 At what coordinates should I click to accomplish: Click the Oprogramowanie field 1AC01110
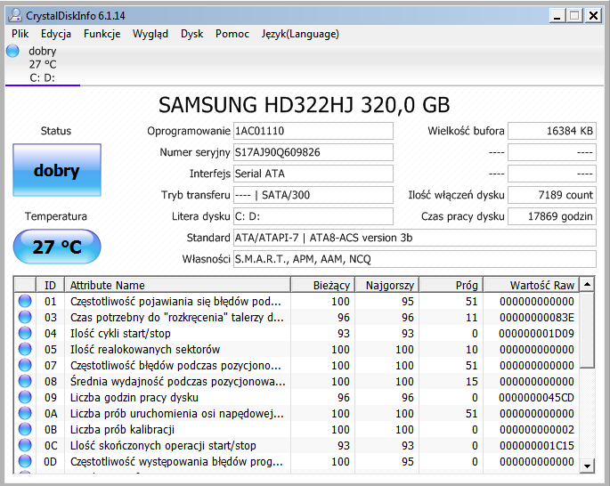point(313,131)
